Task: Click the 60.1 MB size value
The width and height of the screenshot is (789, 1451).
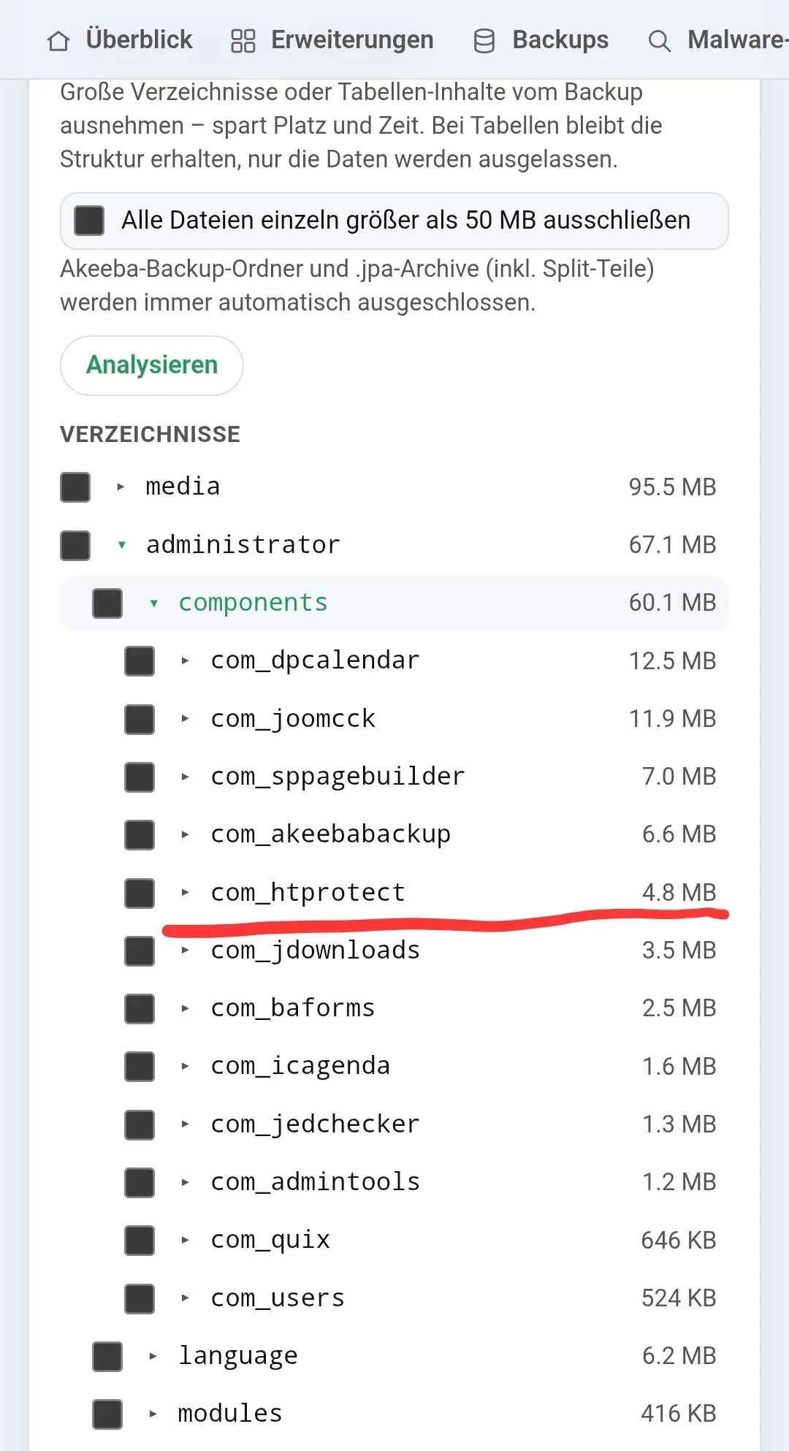Action: [672, 603]
